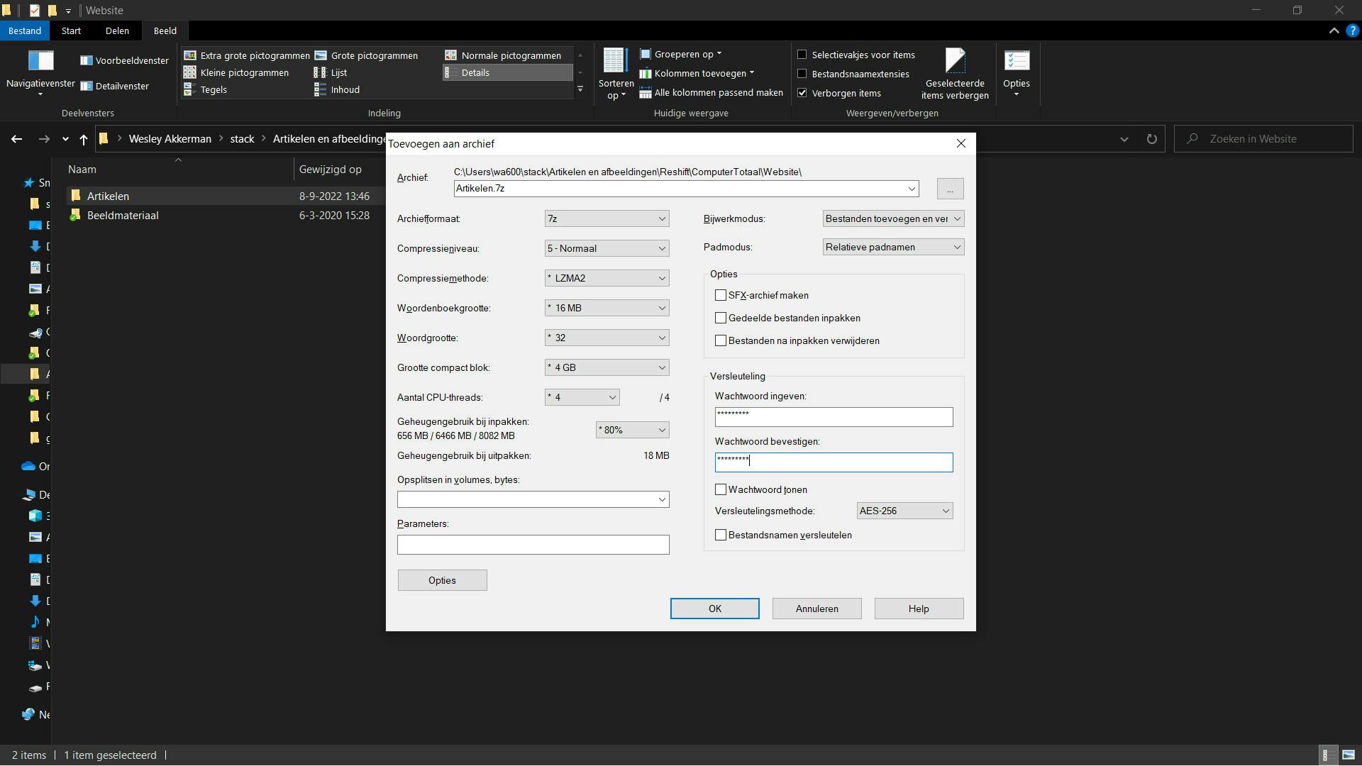
Task: Open the Archiefformaat dropdown
Action: click(x=607, y=218)
